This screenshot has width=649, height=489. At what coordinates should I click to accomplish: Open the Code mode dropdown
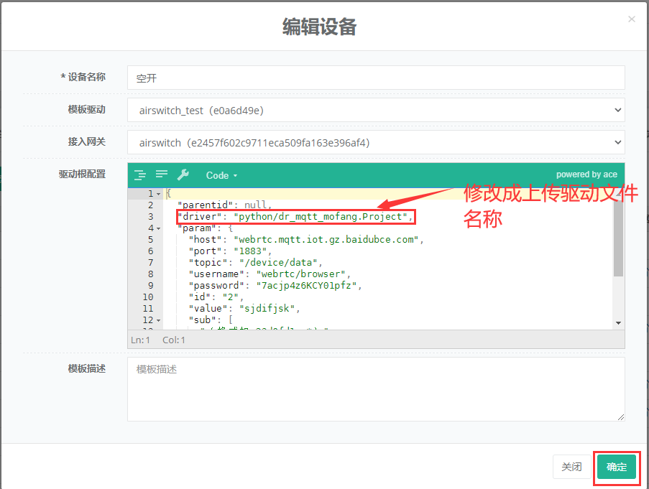220,175
